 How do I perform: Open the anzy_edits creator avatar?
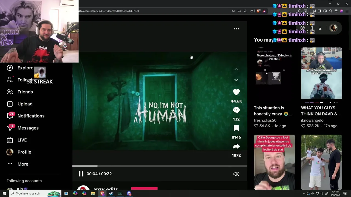click(83, 188)
